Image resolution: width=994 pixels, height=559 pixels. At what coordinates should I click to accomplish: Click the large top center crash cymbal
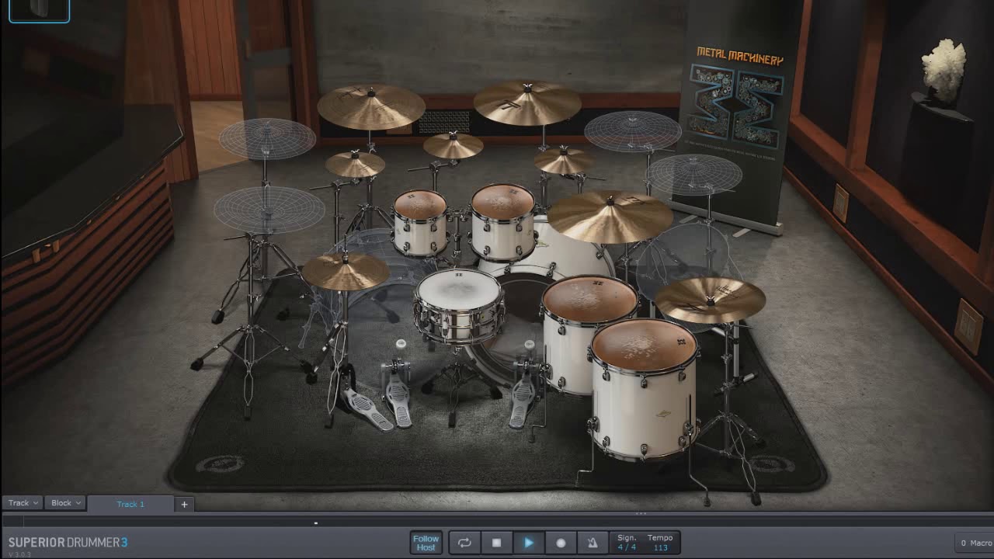pyautogui.click(x=527, y=102)
